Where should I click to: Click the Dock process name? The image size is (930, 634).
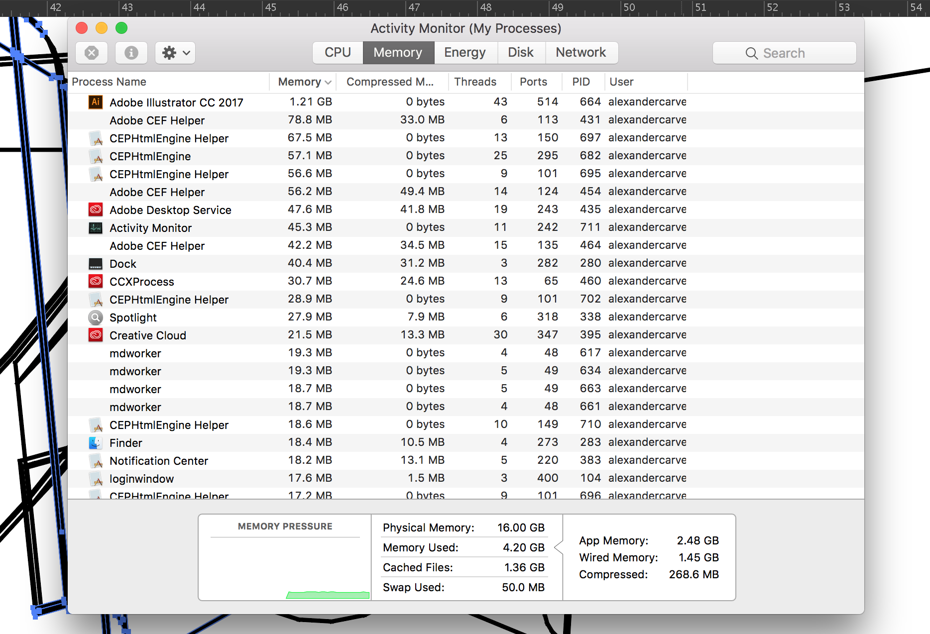tap(122, 264)
